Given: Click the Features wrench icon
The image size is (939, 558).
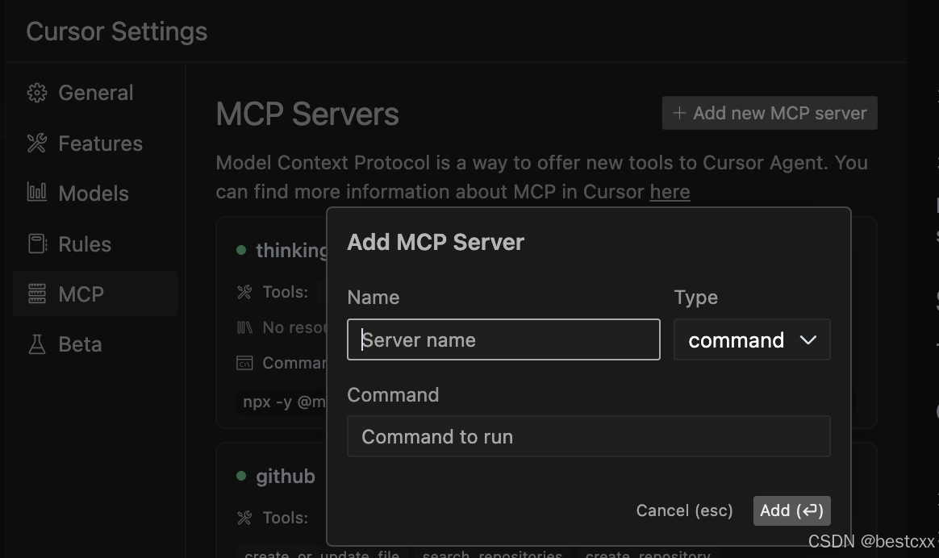Looking at the screenshot, I should click(37, 143).
